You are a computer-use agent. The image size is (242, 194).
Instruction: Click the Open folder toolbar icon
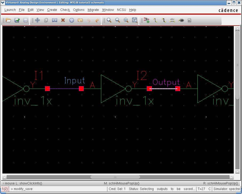click(x=8, y=20)
